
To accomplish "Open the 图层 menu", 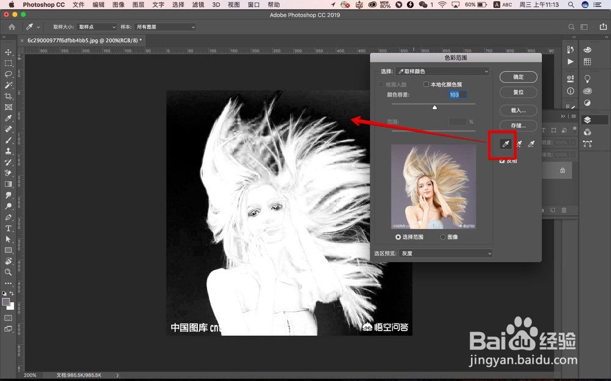I will 138,5.
